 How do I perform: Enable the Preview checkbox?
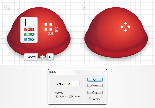pyautogui.click(x=90, y=99)
